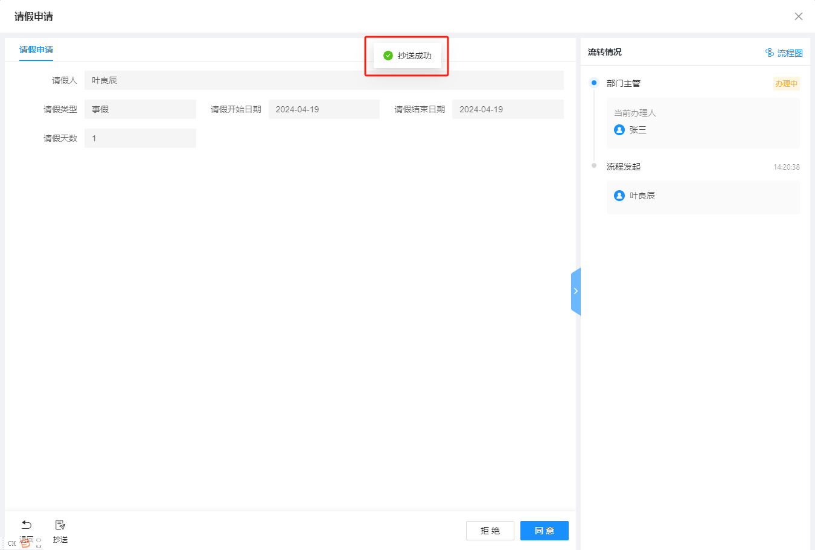
Task: Click 张三's user avatar icon
Action: coord(619,130)
